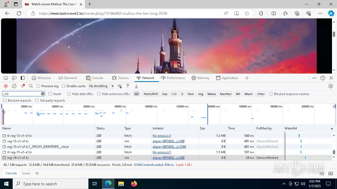Open Tab actions menu icon

click(16, 4)
